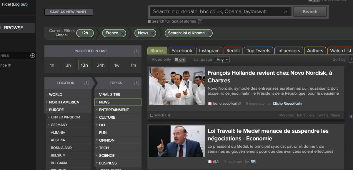Open the Language Any dropdown
Viewport: 353px width, 170px height.
[222, 59]
